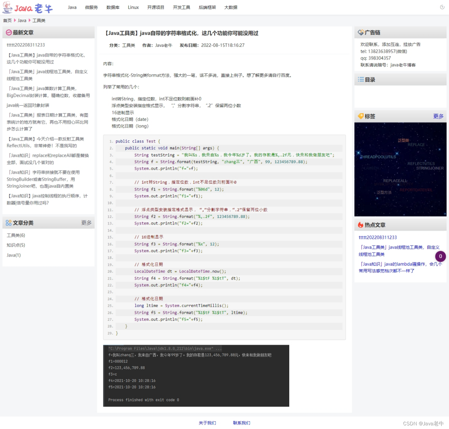Open the 联系我们 link in footer
Viewport: 449px width, 429px height.
pos(241,423)
